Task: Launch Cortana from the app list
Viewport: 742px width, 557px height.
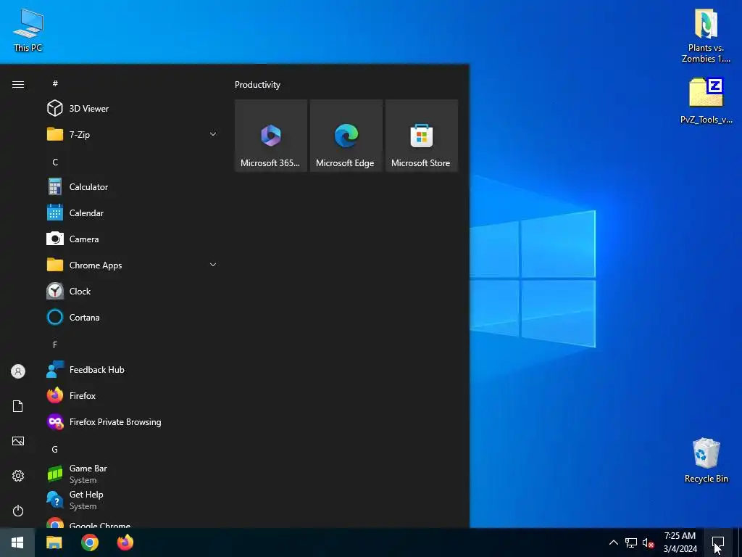Action: (133, 318)
